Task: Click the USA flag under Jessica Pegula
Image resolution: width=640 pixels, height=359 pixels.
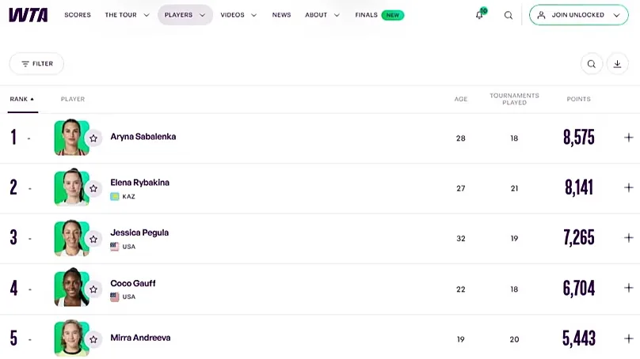Action: click(x=115, y=247)
